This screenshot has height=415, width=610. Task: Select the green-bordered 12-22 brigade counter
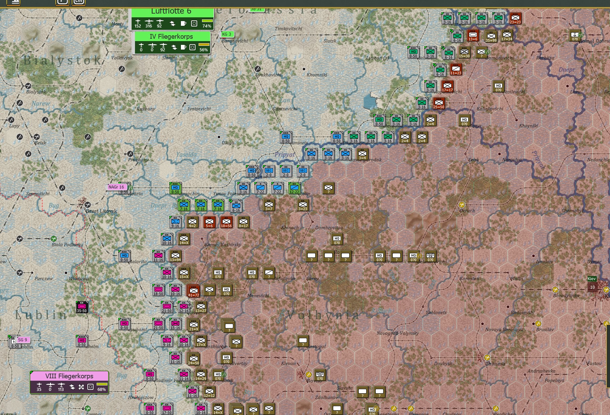[294, 188]
